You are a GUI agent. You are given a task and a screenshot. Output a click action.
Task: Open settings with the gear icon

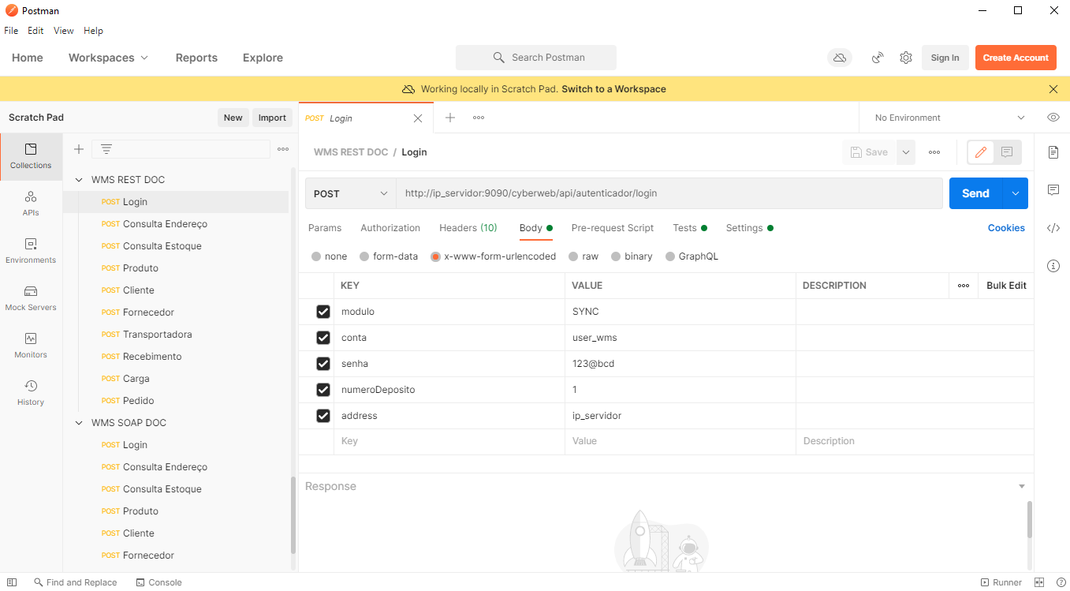tap(906, 58)
